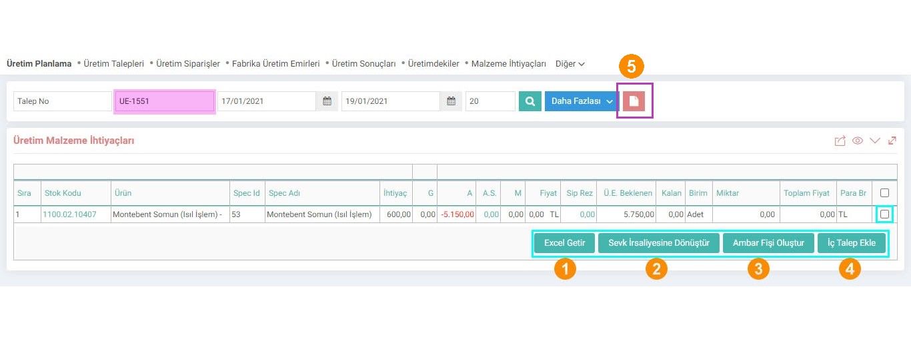Screen dimensions: 911x341
Task: Tick the header select-all checkbox
Action: [x=884, y=193]
